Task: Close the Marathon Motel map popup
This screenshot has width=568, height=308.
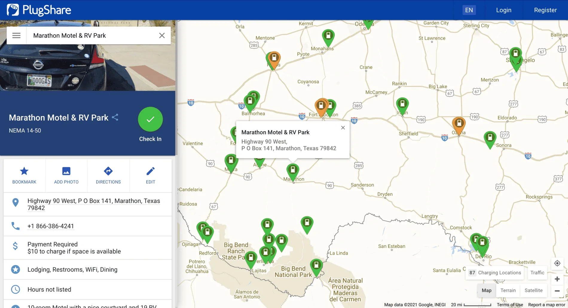Action: coord(343,128)
